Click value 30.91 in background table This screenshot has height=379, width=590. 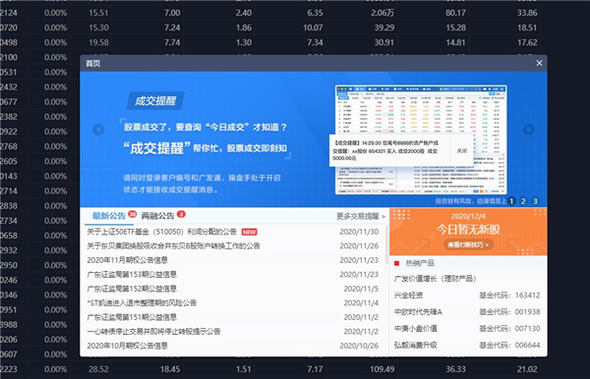pos(384,42)
